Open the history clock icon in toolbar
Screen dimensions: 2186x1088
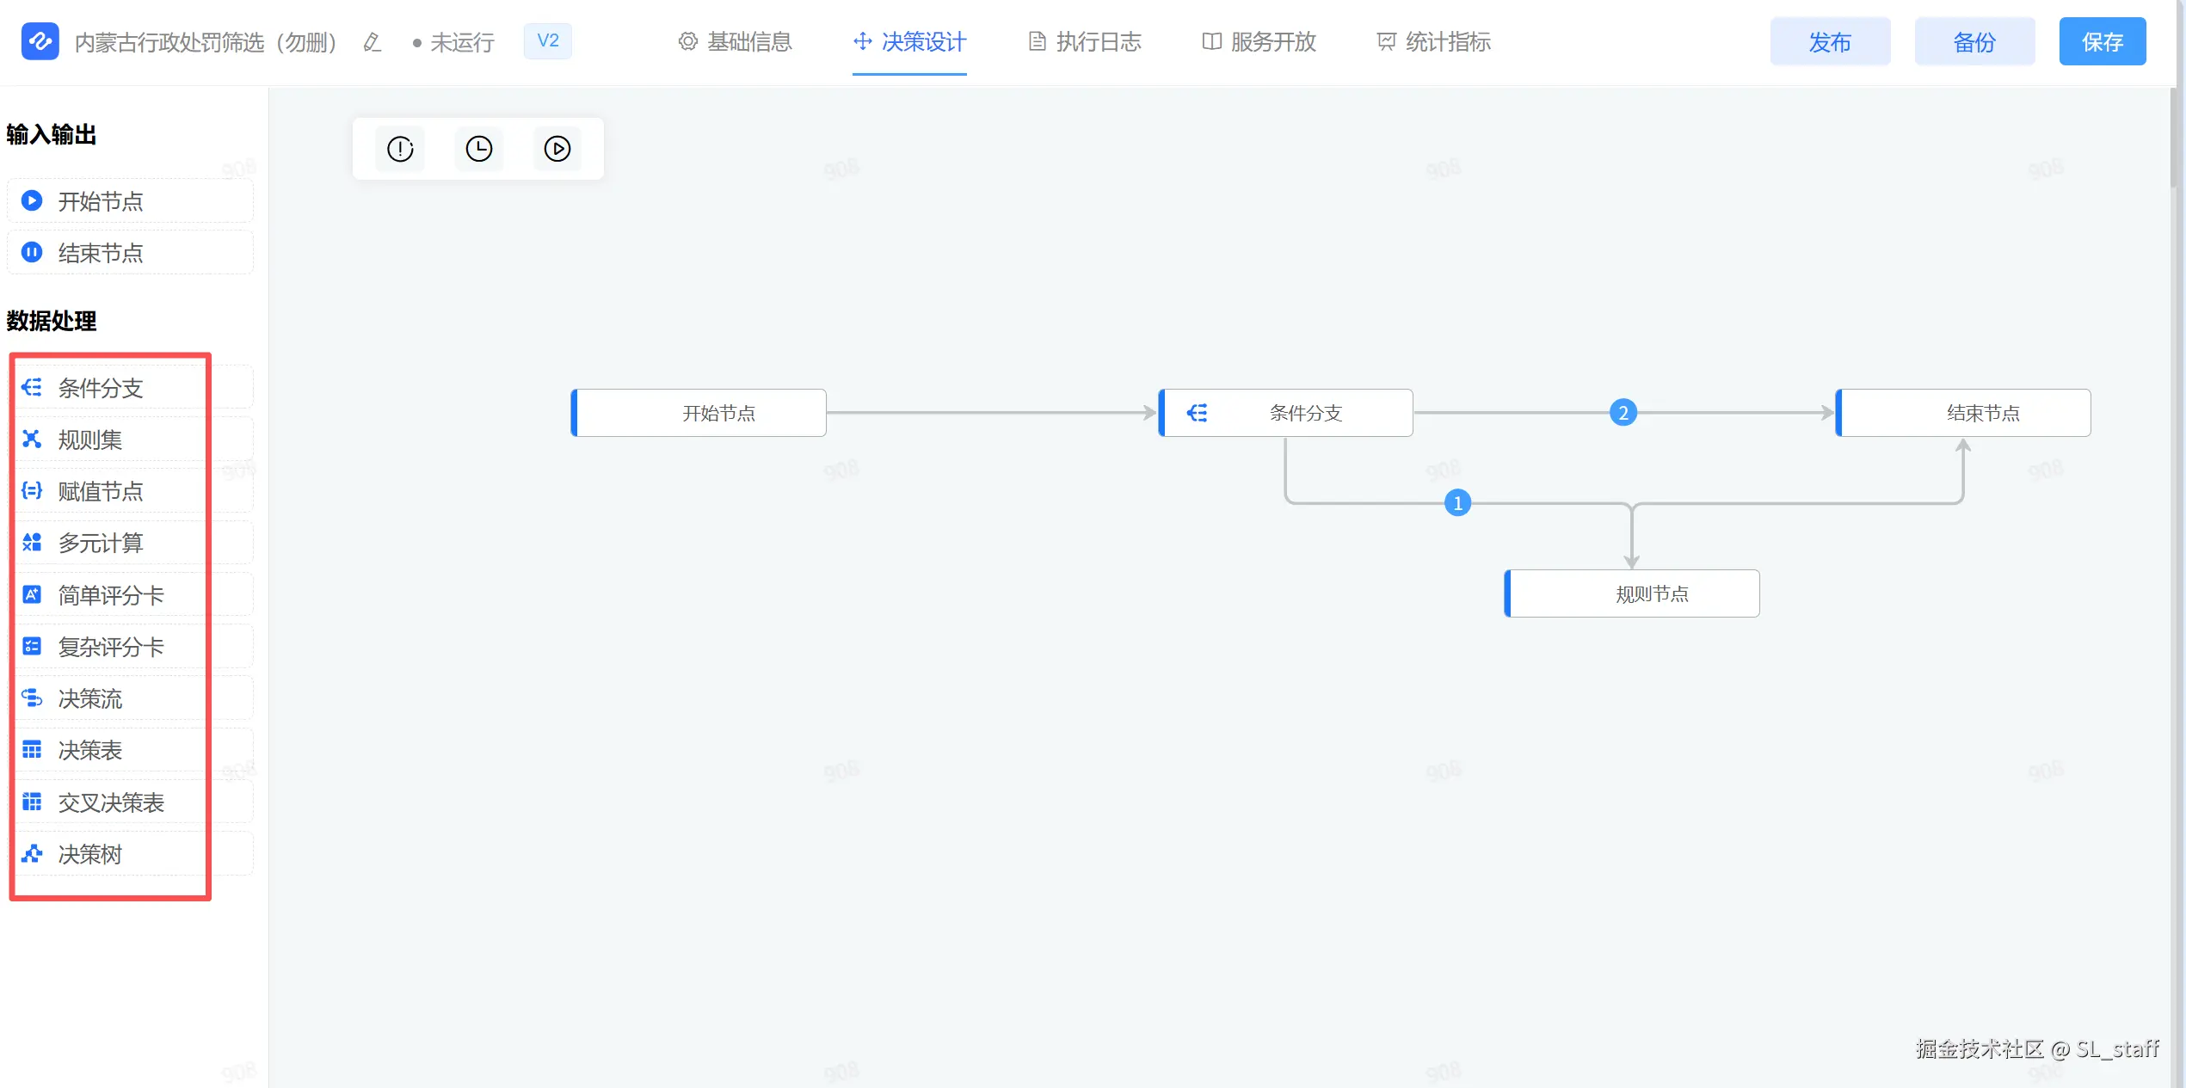[478, 149]
